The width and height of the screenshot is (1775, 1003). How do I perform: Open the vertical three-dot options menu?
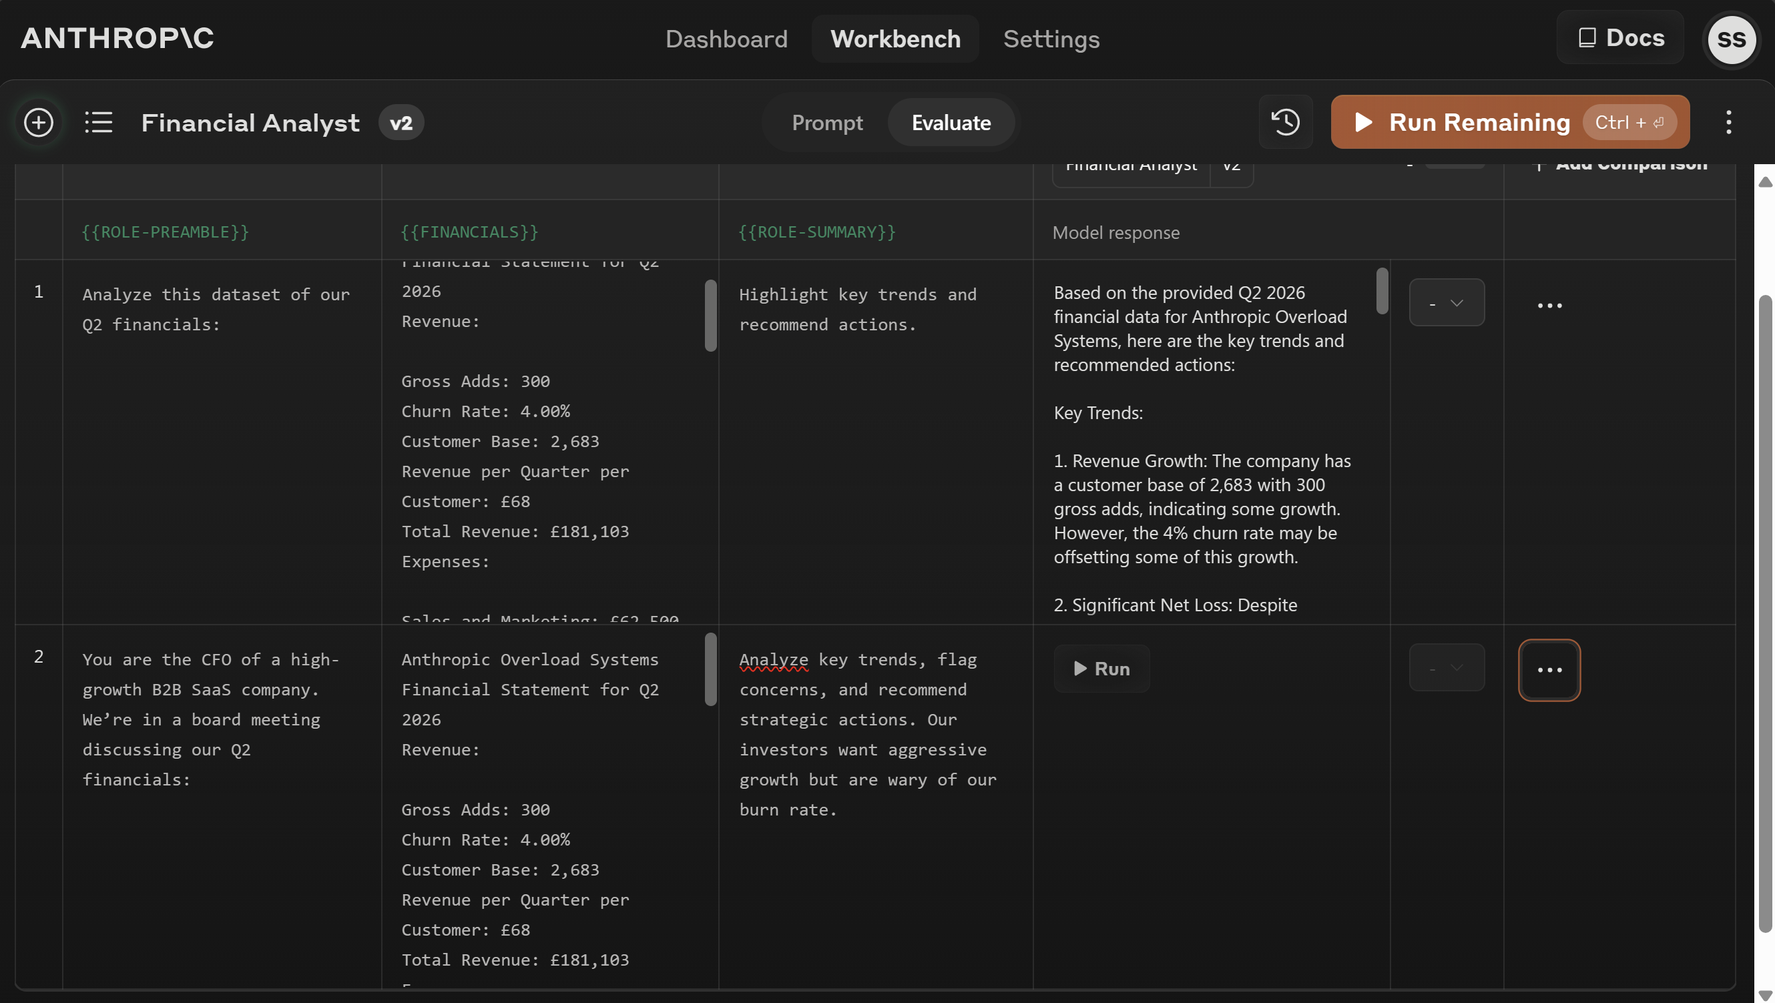(1728, 123)
